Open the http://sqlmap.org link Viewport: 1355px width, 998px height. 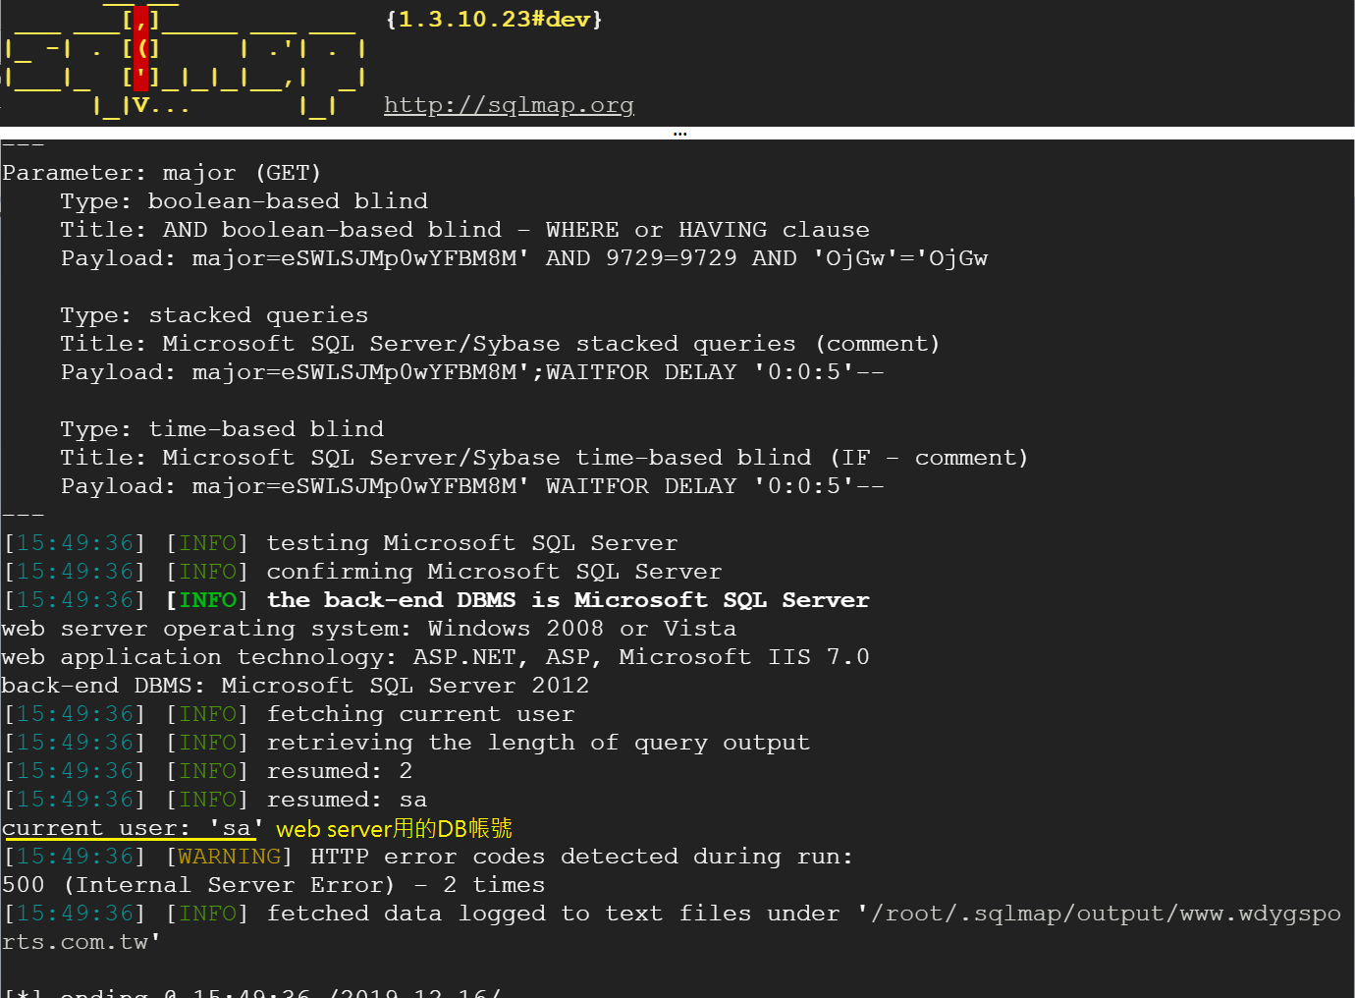click(x=509, y=105)
